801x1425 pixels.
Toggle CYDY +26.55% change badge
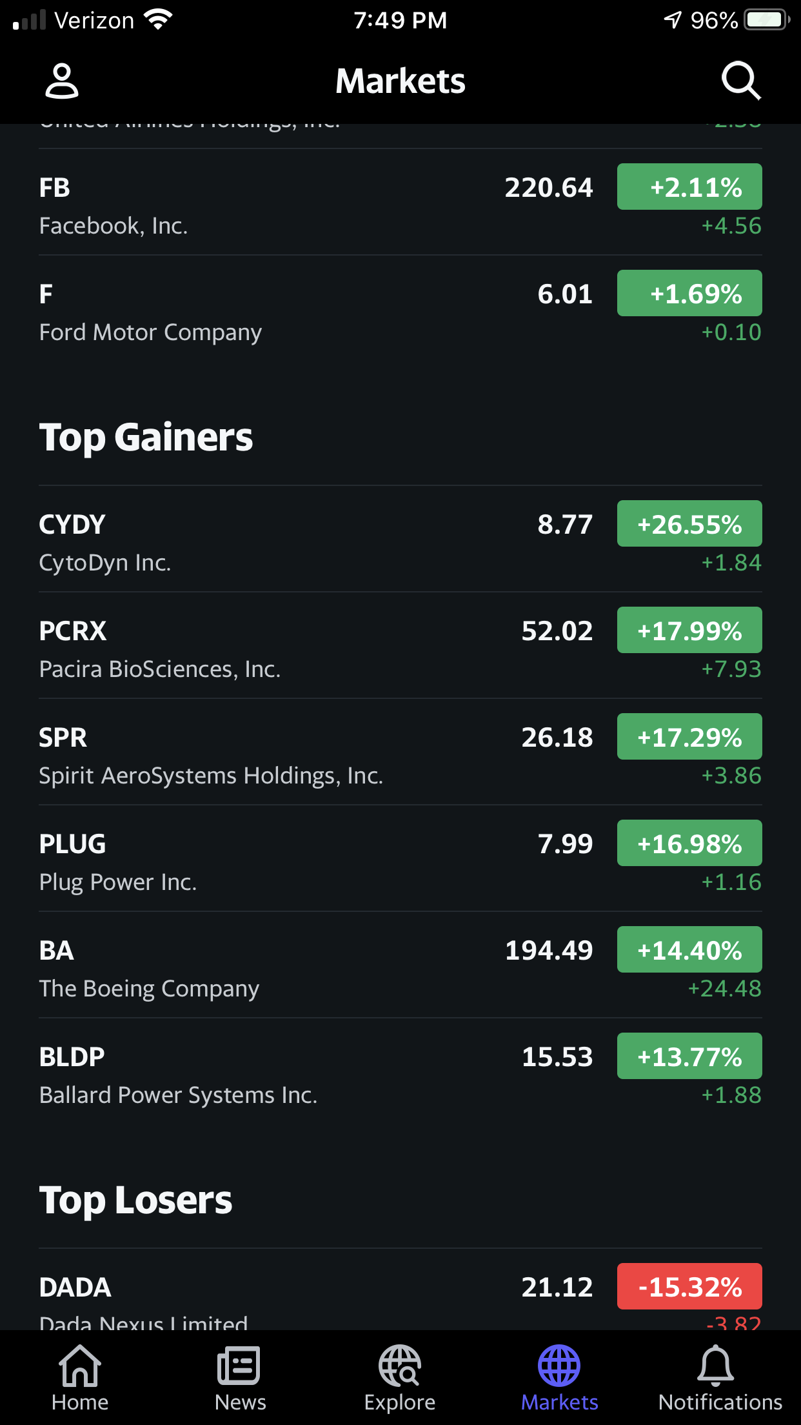pyautogui.click(x=689, y=524)
